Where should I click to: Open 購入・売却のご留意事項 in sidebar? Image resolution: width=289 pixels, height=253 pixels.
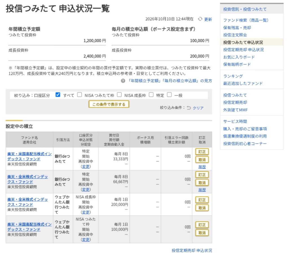coord(245,129)
